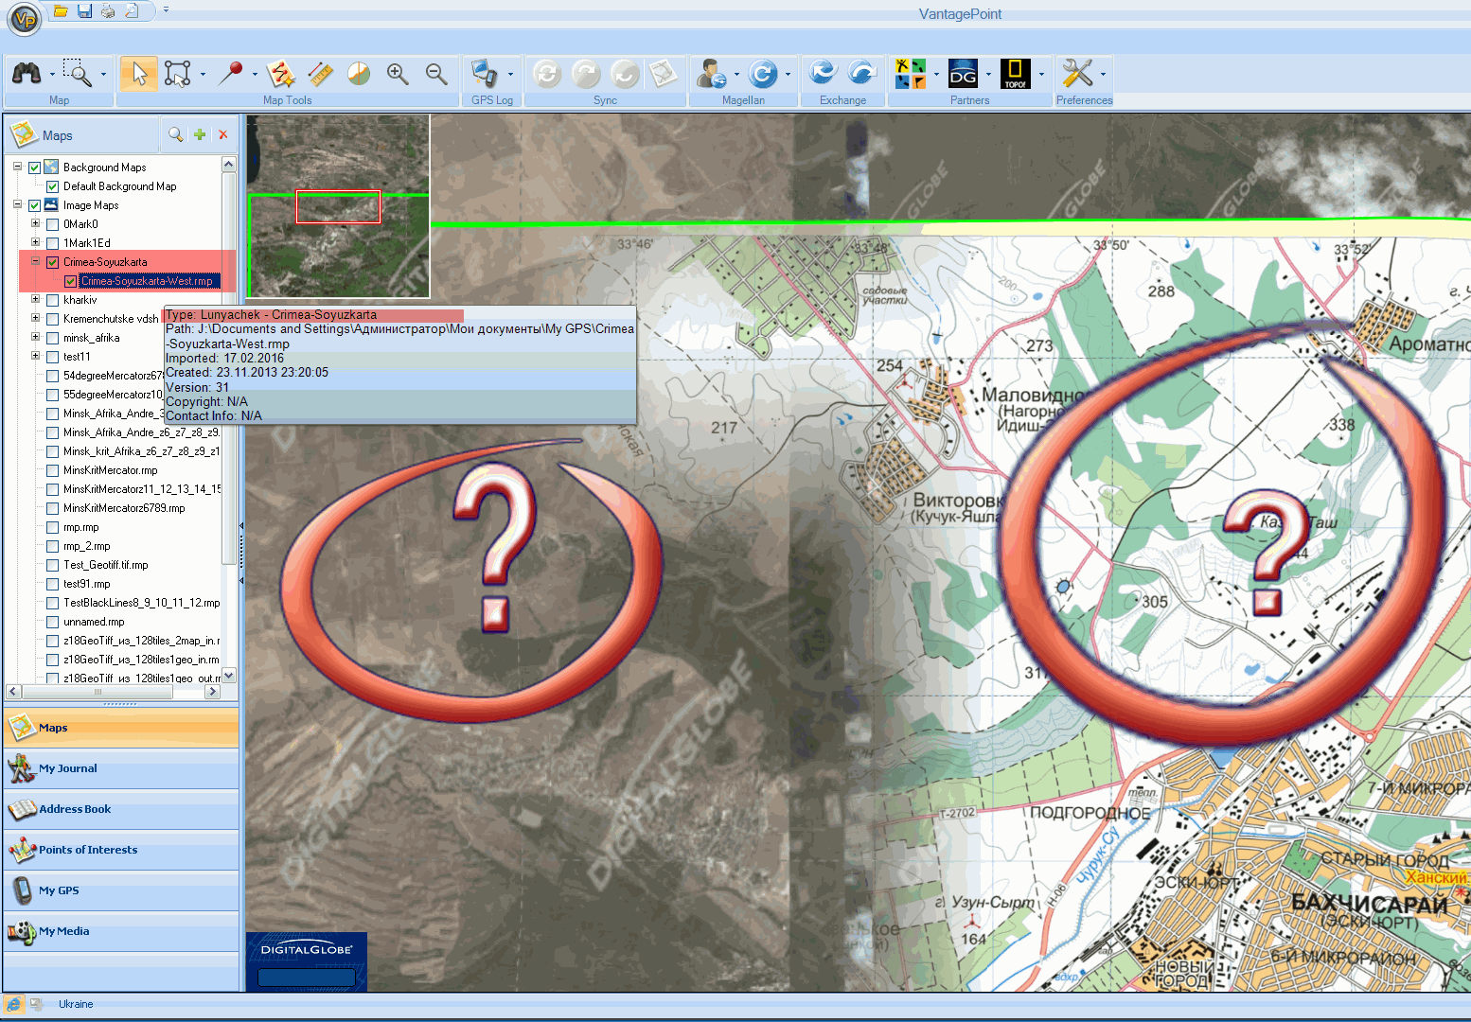Open the Preferences wrench and screwdriver icon
Image resolution: width=1471 pixels, height=1022 pixels.
pyautogui.click(x=1077, y=74)
